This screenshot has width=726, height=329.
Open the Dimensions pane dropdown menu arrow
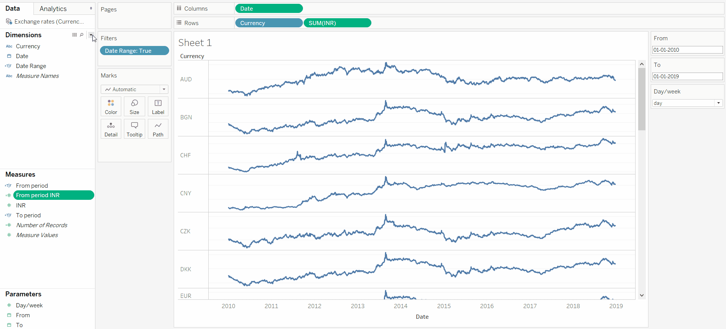pyautogui.click(x=91, y=35)
